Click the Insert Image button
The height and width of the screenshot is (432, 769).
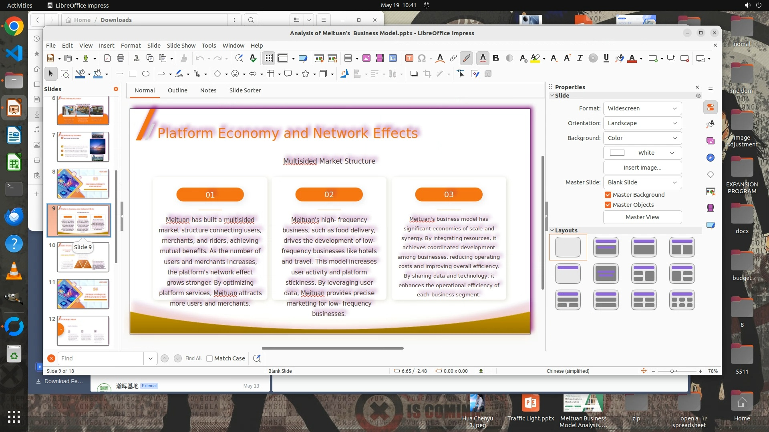[x=642, y=168]
